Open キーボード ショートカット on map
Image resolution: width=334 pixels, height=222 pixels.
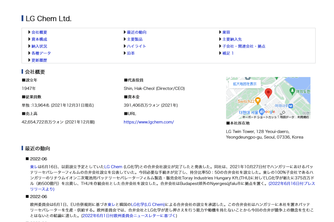point(259,117)
